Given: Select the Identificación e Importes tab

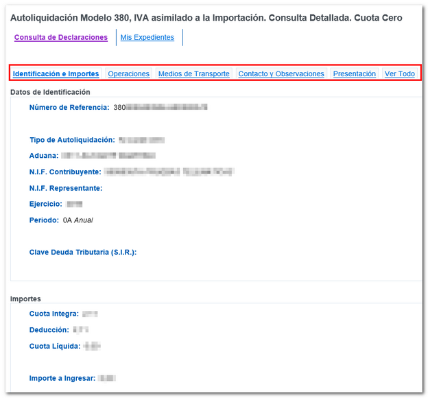Looking at the screenshot, I should [x=56, y=74].
